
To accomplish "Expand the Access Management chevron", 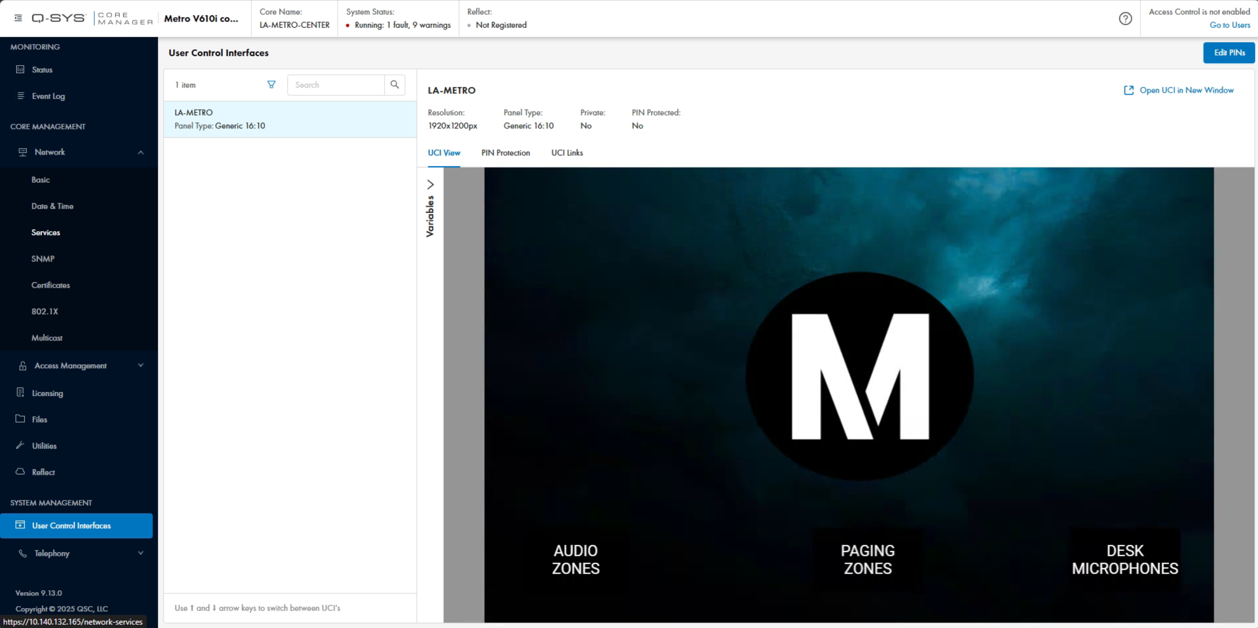I will 141,365.
